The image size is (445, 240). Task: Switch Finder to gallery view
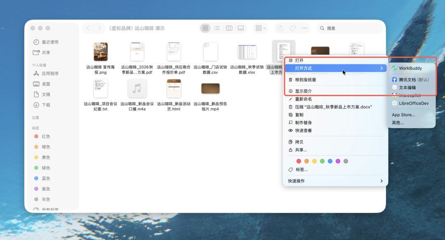pos(241,28)
